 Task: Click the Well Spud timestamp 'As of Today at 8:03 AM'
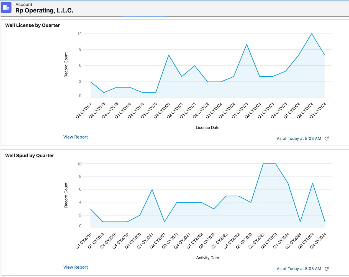299,269
